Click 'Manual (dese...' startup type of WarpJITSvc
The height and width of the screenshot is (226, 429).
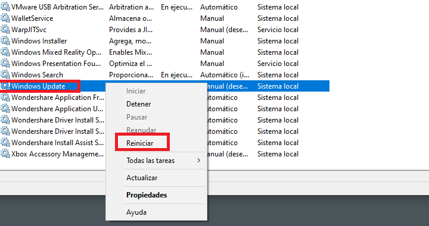(224, 30)
